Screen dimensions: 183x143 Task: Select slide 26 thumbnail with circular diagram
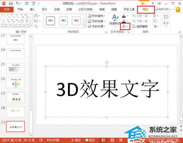tap(15, 83)
